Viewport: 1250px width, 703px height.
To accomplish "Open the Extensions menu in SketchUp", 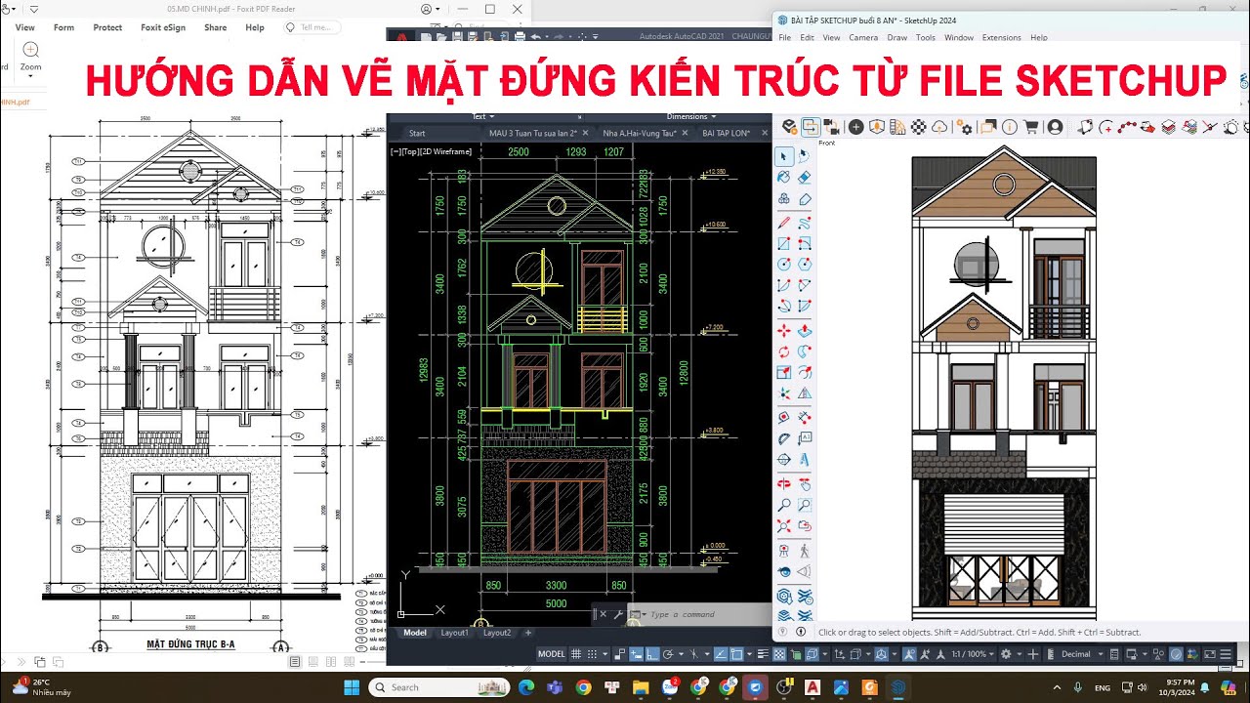I will tap(1001, 37).
